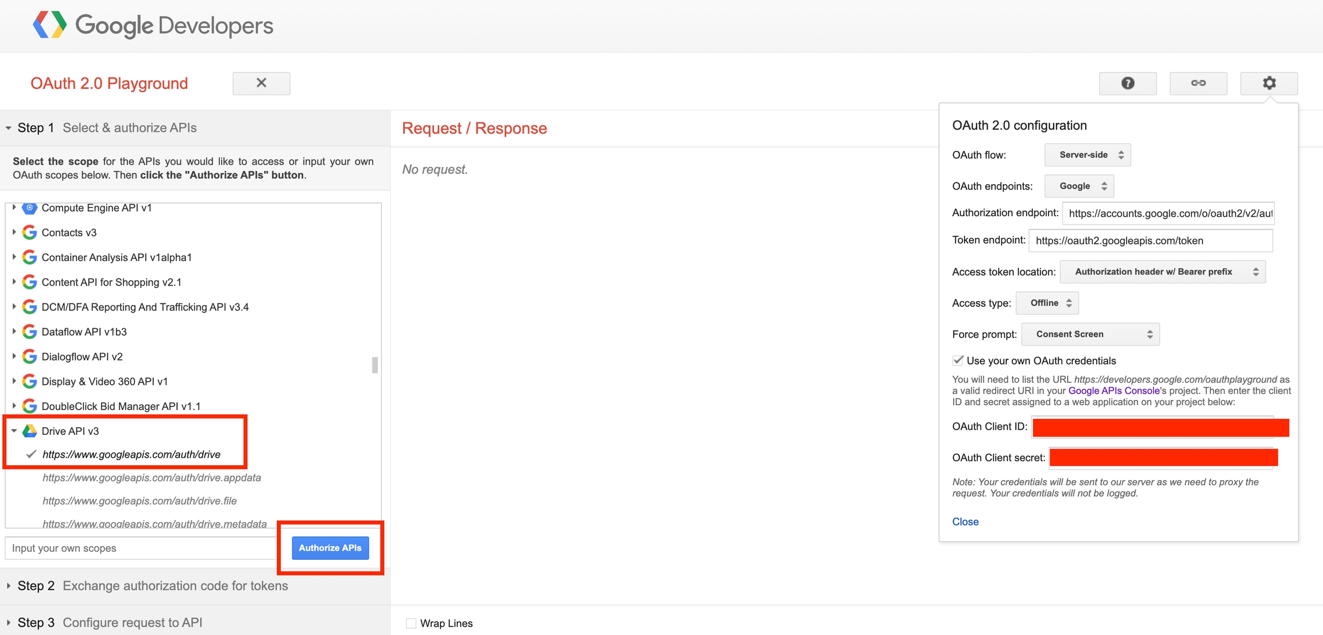Click the Close link in configuration
Screen dimensions: 1323x635
tap(965, 521)
